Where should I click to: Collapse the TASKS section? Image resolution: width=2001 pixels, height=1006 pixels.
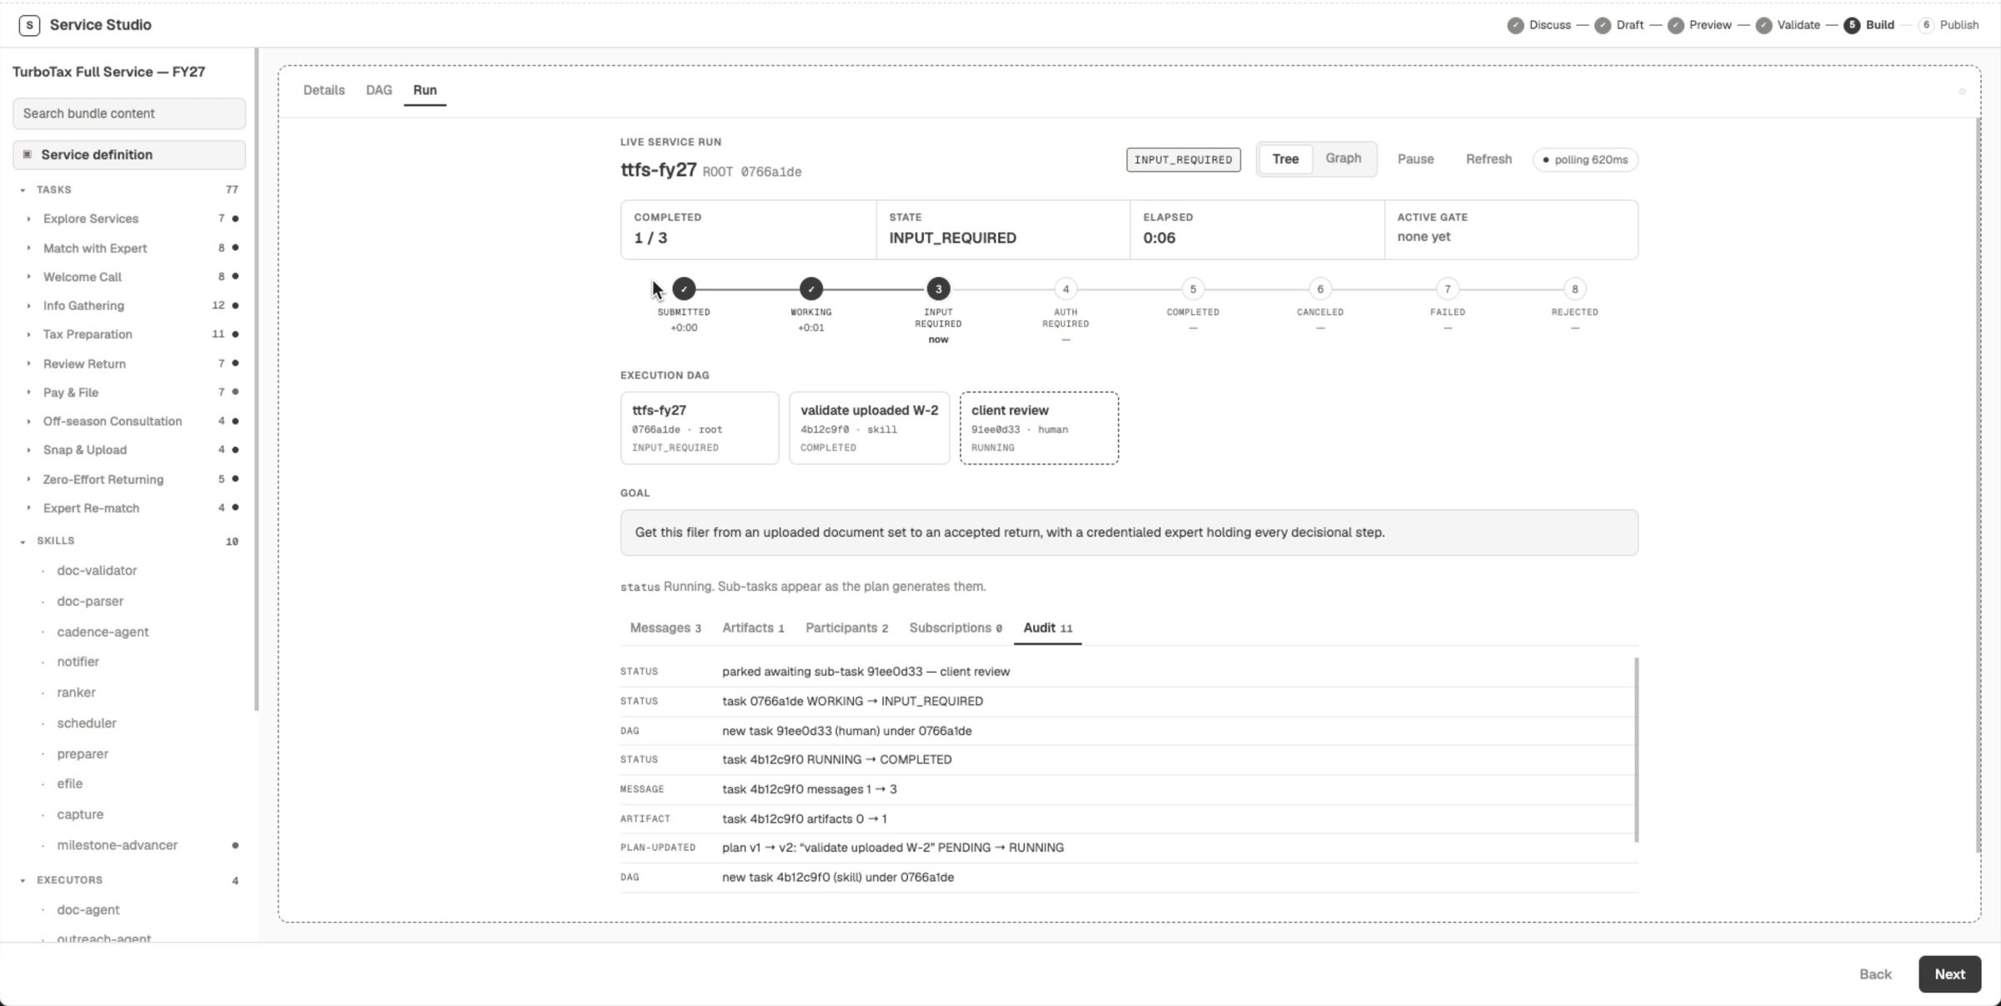click(23, 190)
